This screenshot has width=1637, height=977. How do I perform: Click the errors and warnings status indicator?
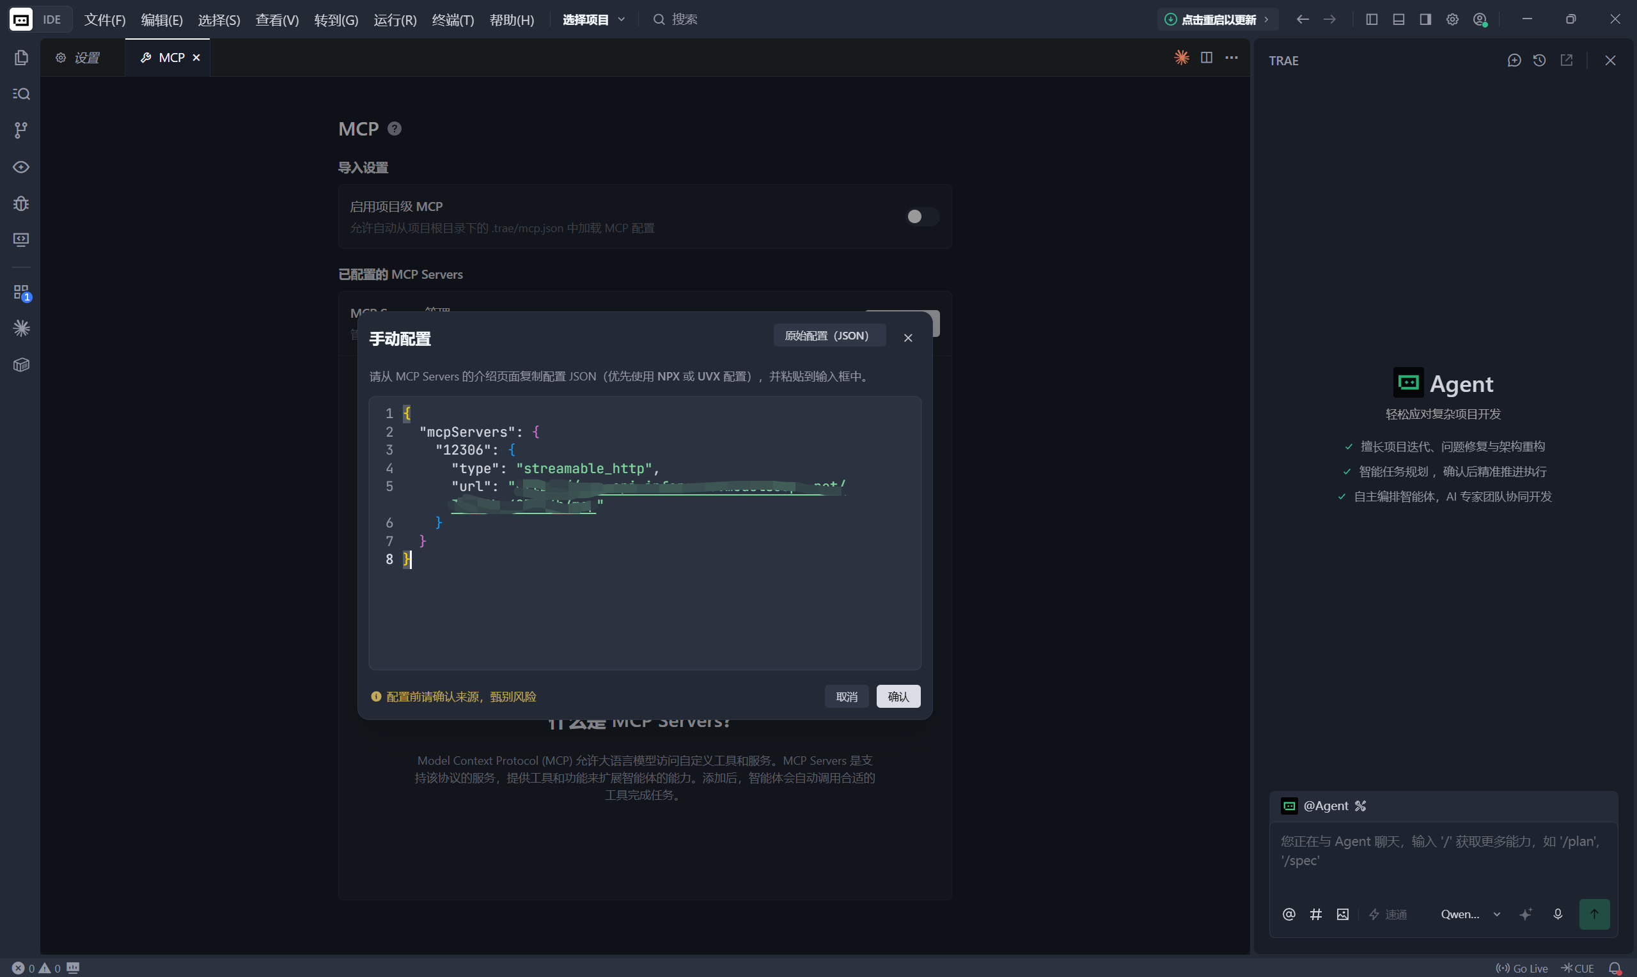(x=36, y=968)
